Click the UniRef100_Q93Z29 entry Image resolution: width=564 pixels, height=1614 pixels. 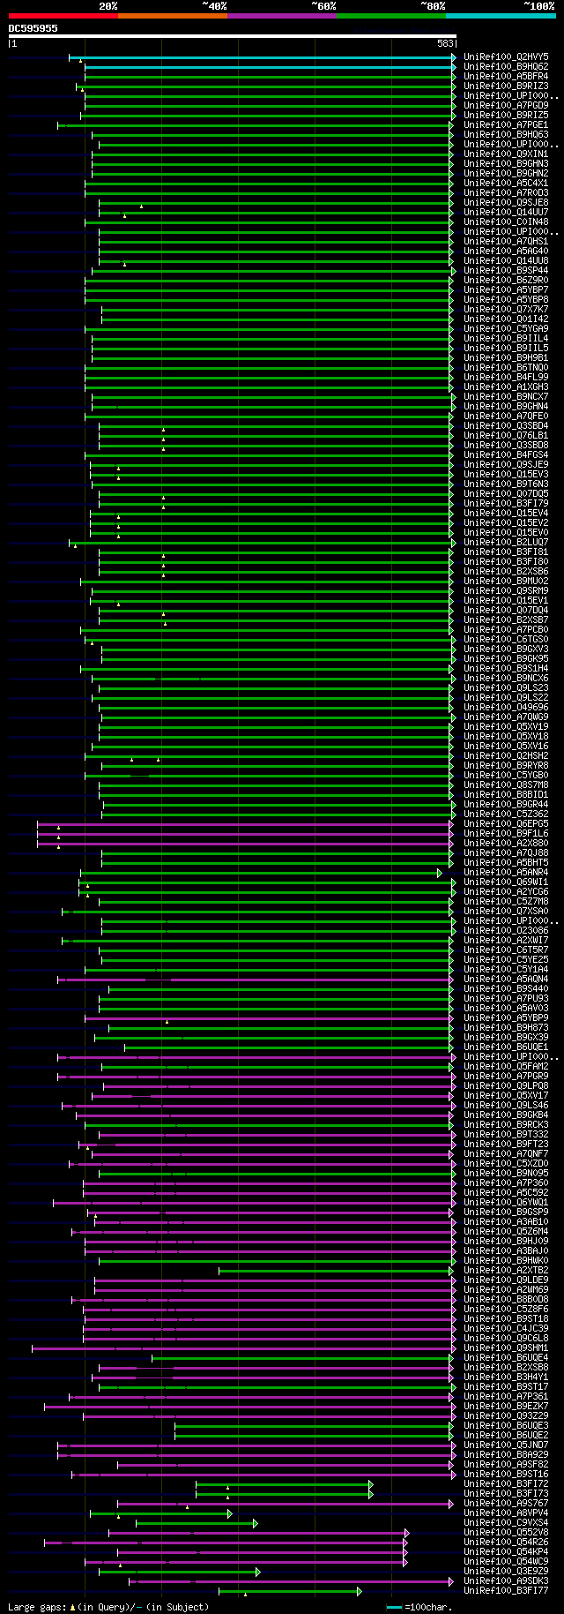pos(506,1416)
